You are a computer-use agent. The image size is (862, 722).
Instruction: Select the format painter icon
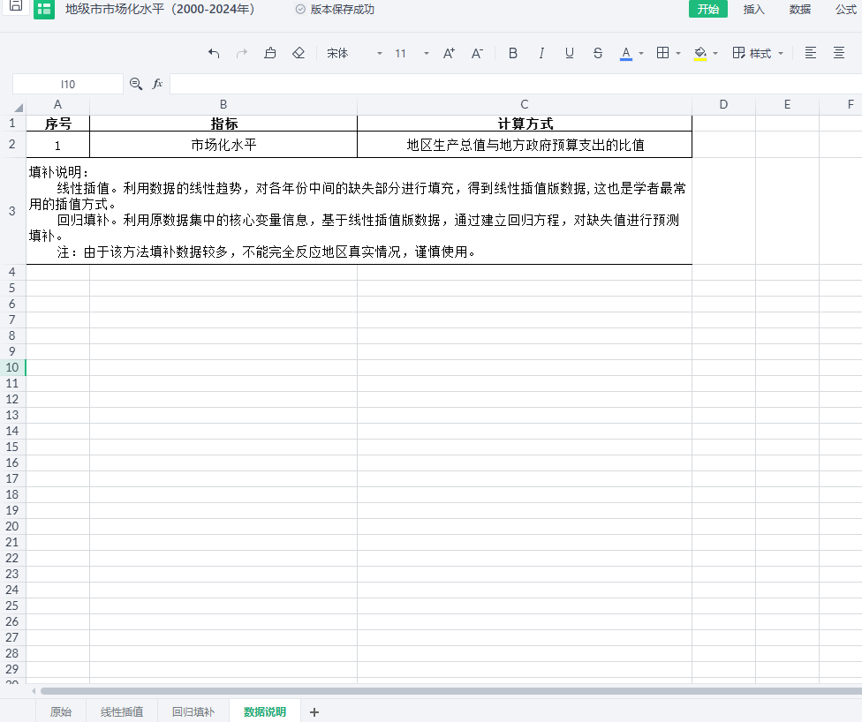pos(270,53)
